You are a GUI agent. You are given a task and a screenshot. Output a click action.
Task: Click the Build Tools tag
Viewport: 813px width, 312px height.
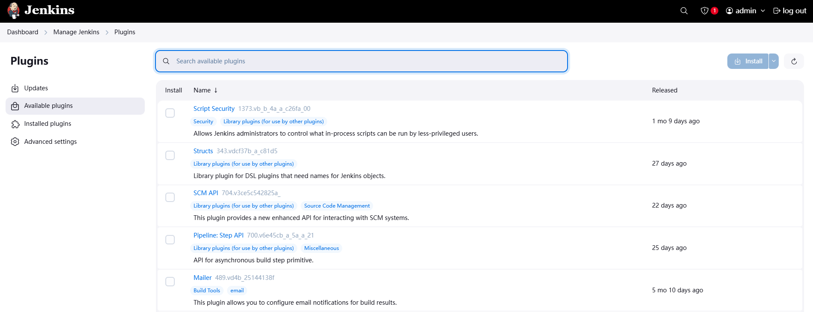[207, 291]
